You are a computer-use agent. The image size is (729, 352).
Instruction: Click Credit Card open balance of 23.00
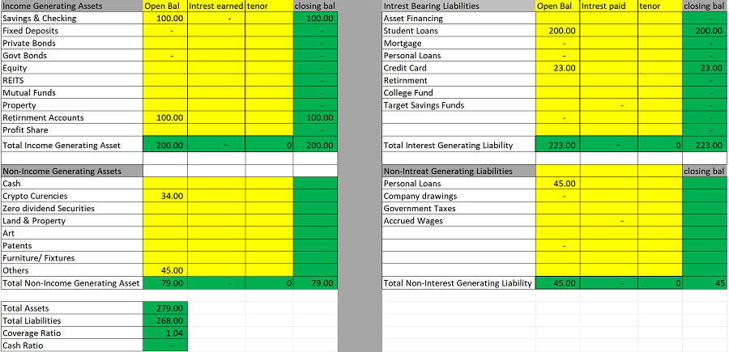[557, 68]
